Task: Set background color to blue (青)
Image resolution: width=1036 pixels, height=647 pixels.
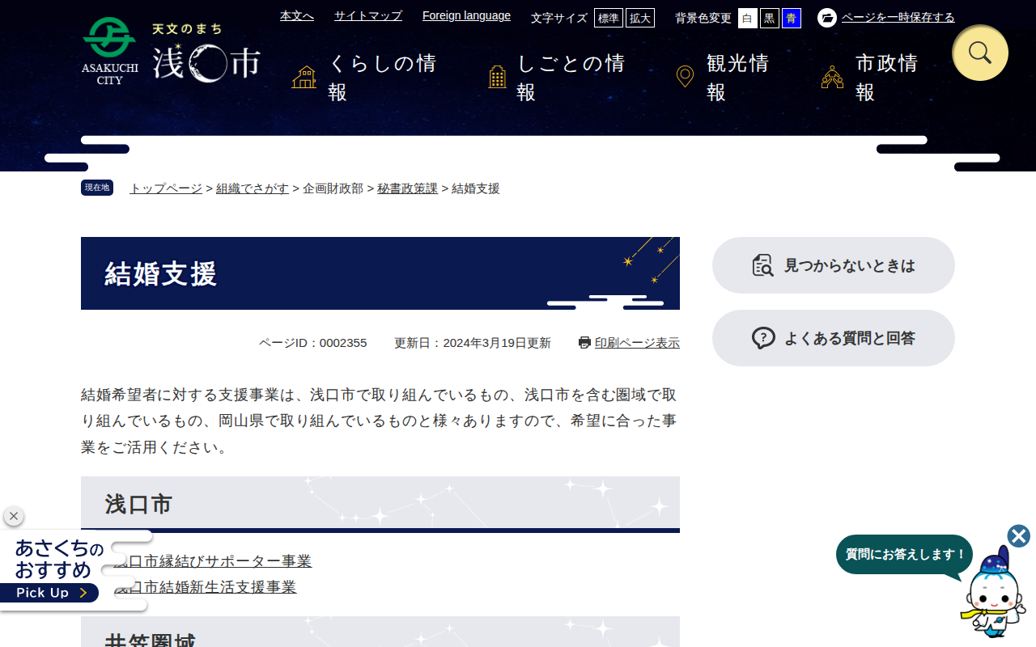Action: (x=792, y=19)
